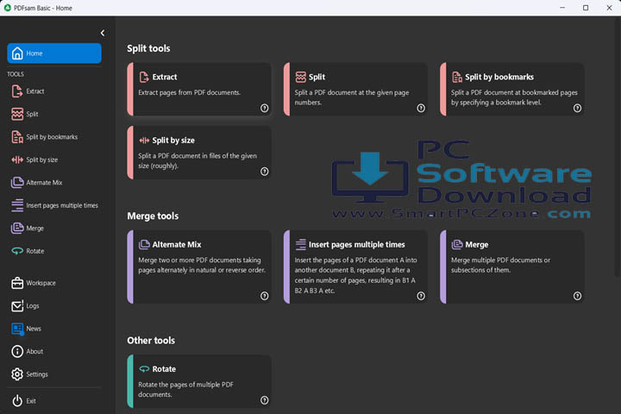Image resolution: width=621 pixels, height=414 pixels.
Task: Click the Merge tools heading
Action: (153, 216)
